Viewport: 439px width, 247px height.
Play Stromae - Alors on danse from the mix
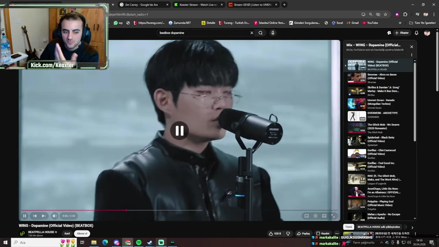click(x=379, y=78)
